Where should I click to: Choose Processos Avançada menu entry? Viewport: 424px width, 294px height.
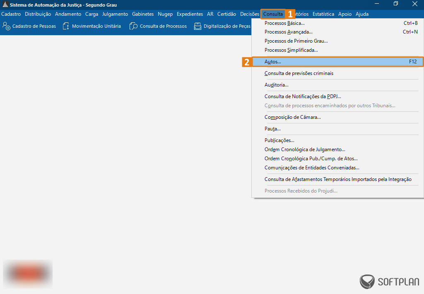(x=338, y=32)
